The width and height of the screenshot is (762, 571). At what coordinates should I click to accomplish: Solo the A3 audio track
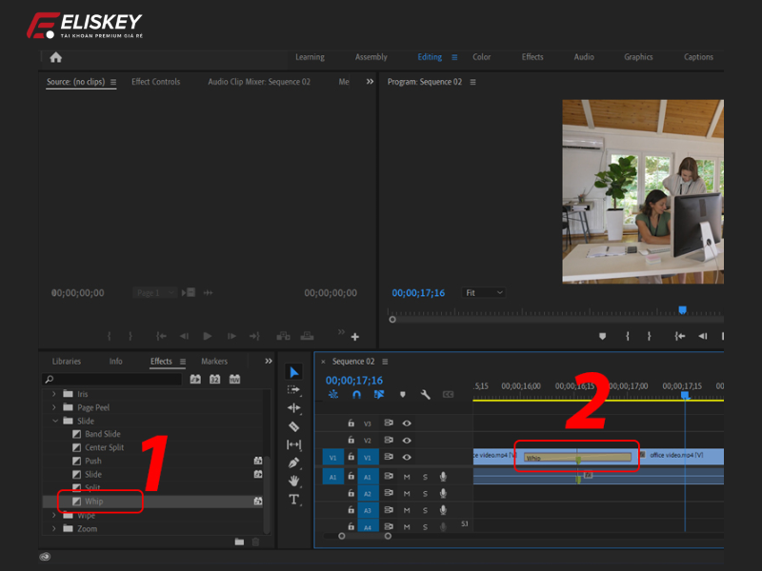pos(425,510)
